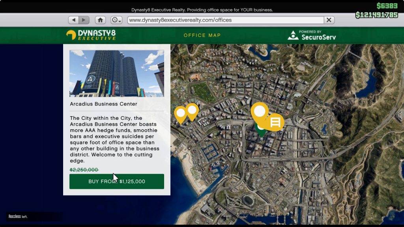Buy the office from $1,125,000
The image size is (404, 227).
click(117, 181)
